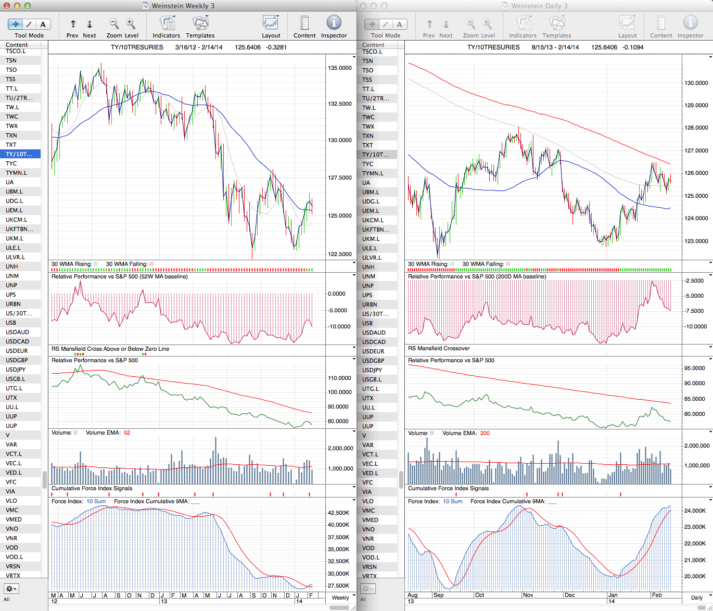The image size is (713, 611).
Task: Click Next arrow in Weekly window toolbar
Action: pyautogui.click(x=90, y=24)
